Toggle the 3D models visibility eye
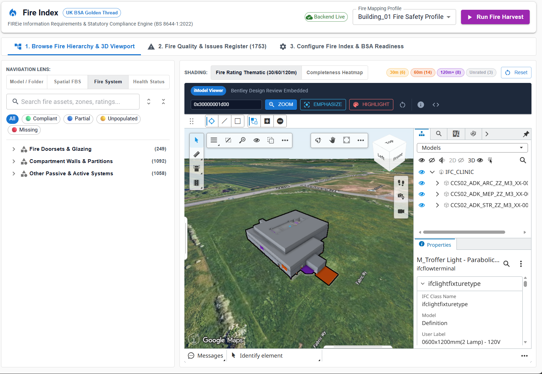The image size is (542, 374). (480, 160)
